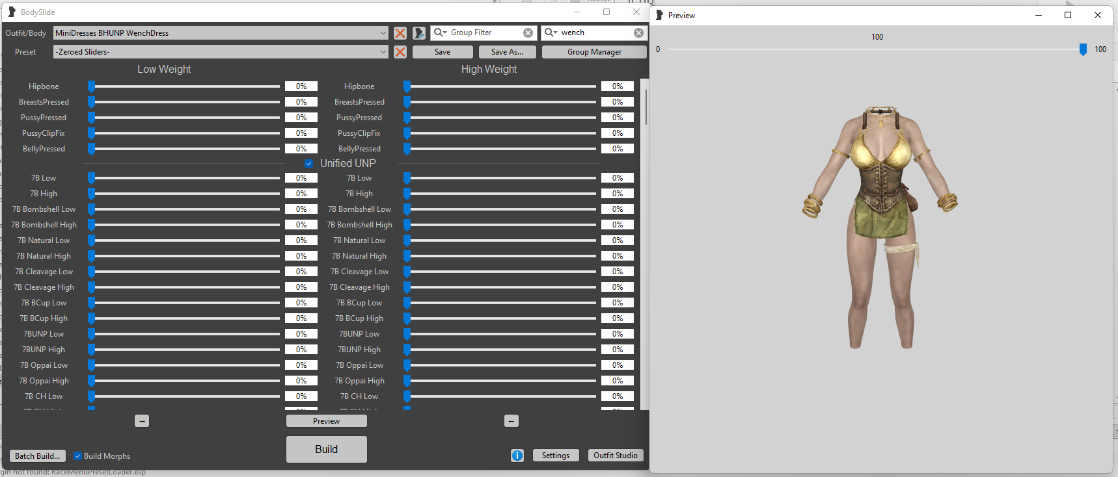Click High Weight 7BUNP High percentage field
The image size is (1118, 477).
[x=618, y=350]
